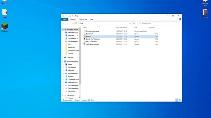Image resolution: width=211 pixels, height=118 pixels.
Task: Open '2021' folder in quick access
Action: (x=70, y=45)
